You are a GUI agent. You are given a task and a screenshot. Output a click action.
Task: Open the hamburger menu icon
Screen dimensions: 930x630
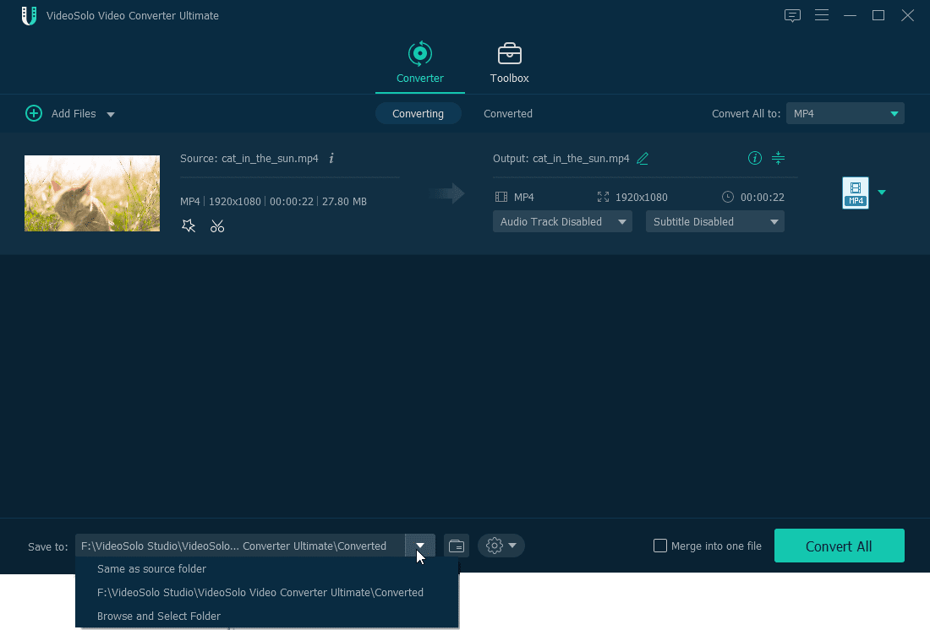[x=822, y=15]
